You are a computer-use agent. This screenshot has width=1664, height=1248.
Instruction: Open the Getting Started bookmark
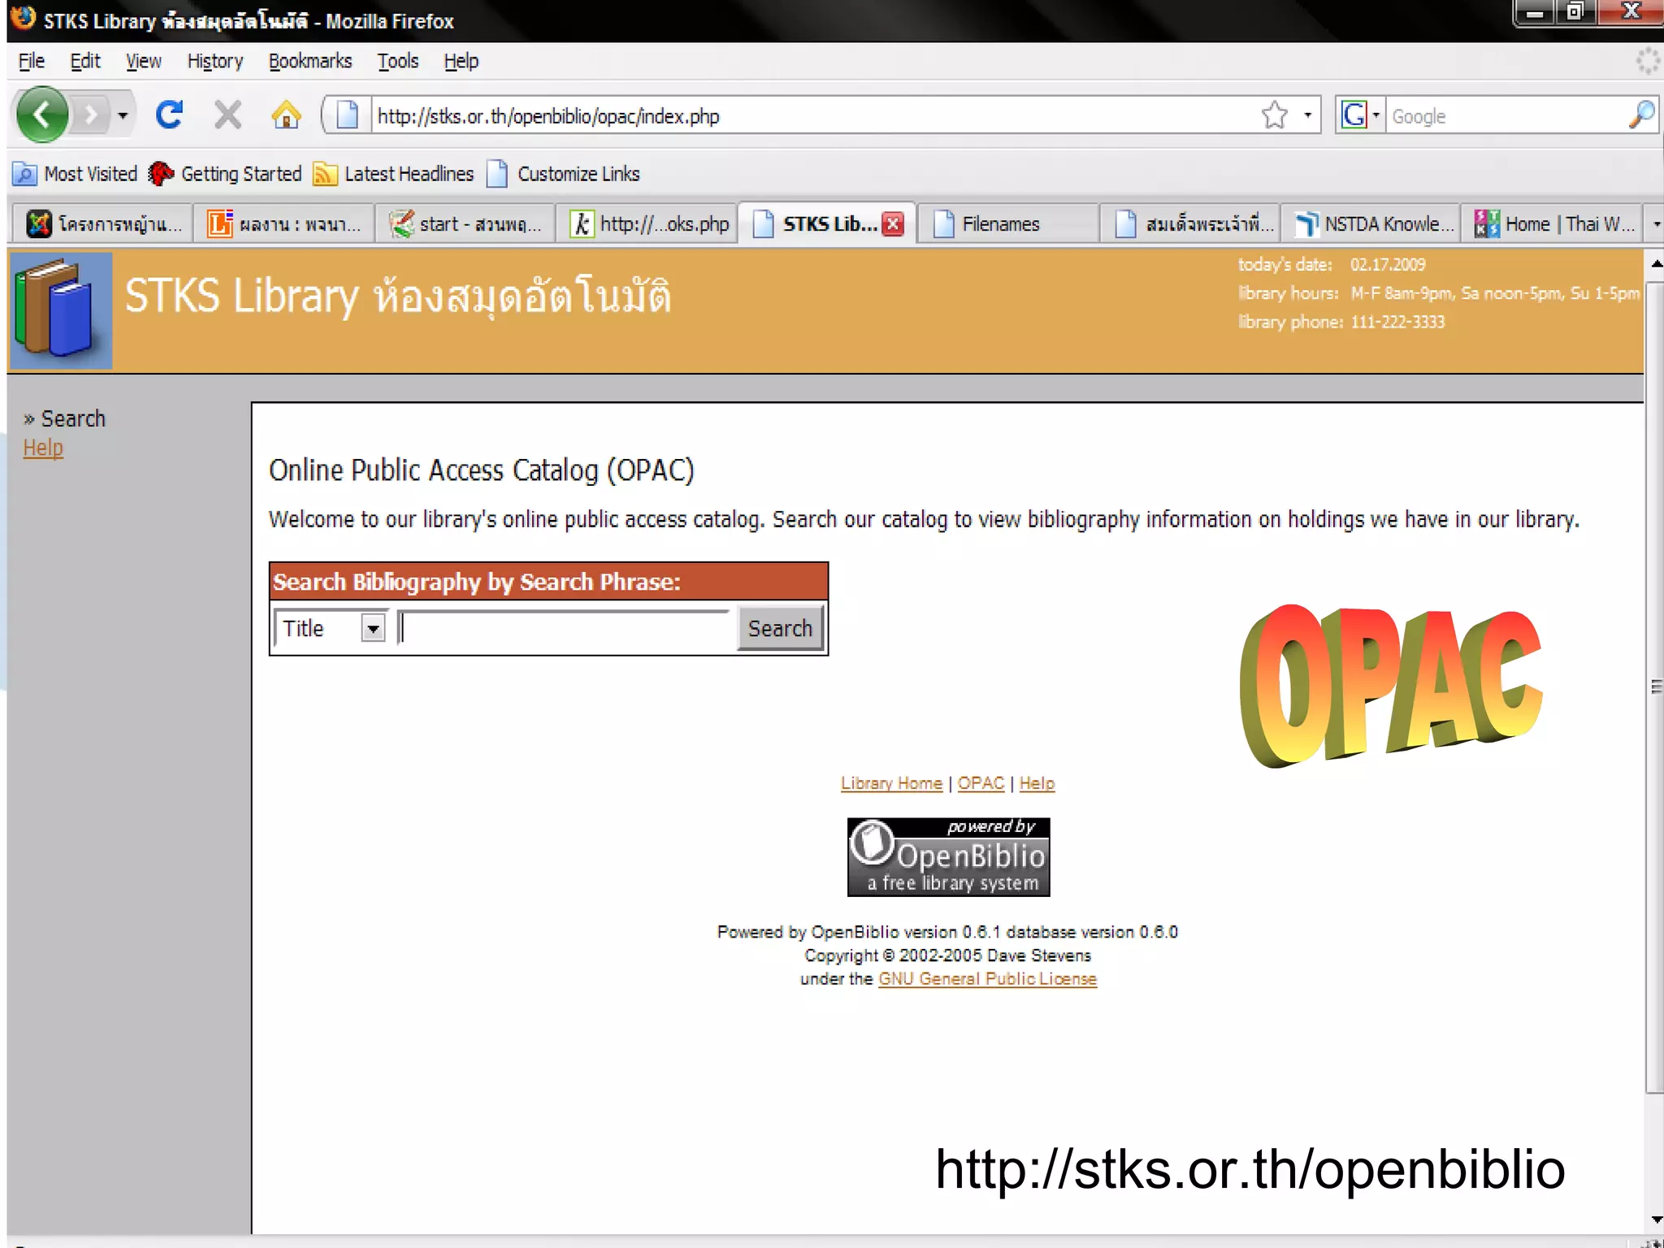[x=225, y=174]
